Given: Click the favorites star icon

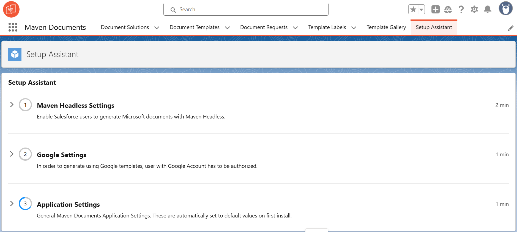Looking at the screenshot, I should 413,9.
